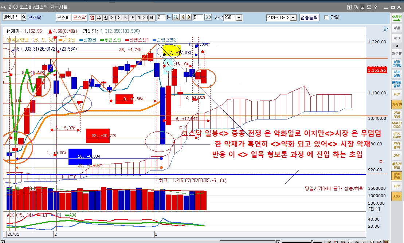
Task: Open the chart options icon above price axis
Action: click(386, 29)
